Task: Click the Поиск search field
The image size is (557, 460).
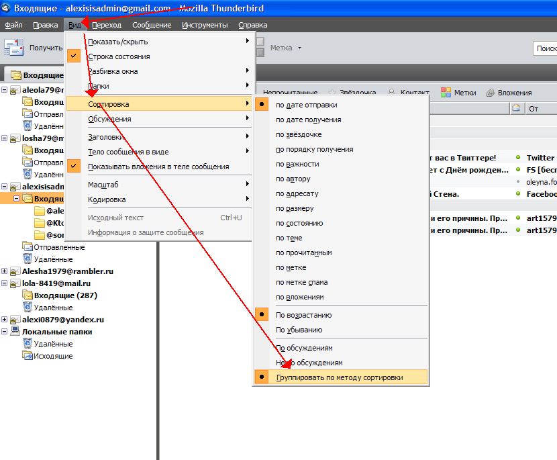Action: [x=545, y=48]
